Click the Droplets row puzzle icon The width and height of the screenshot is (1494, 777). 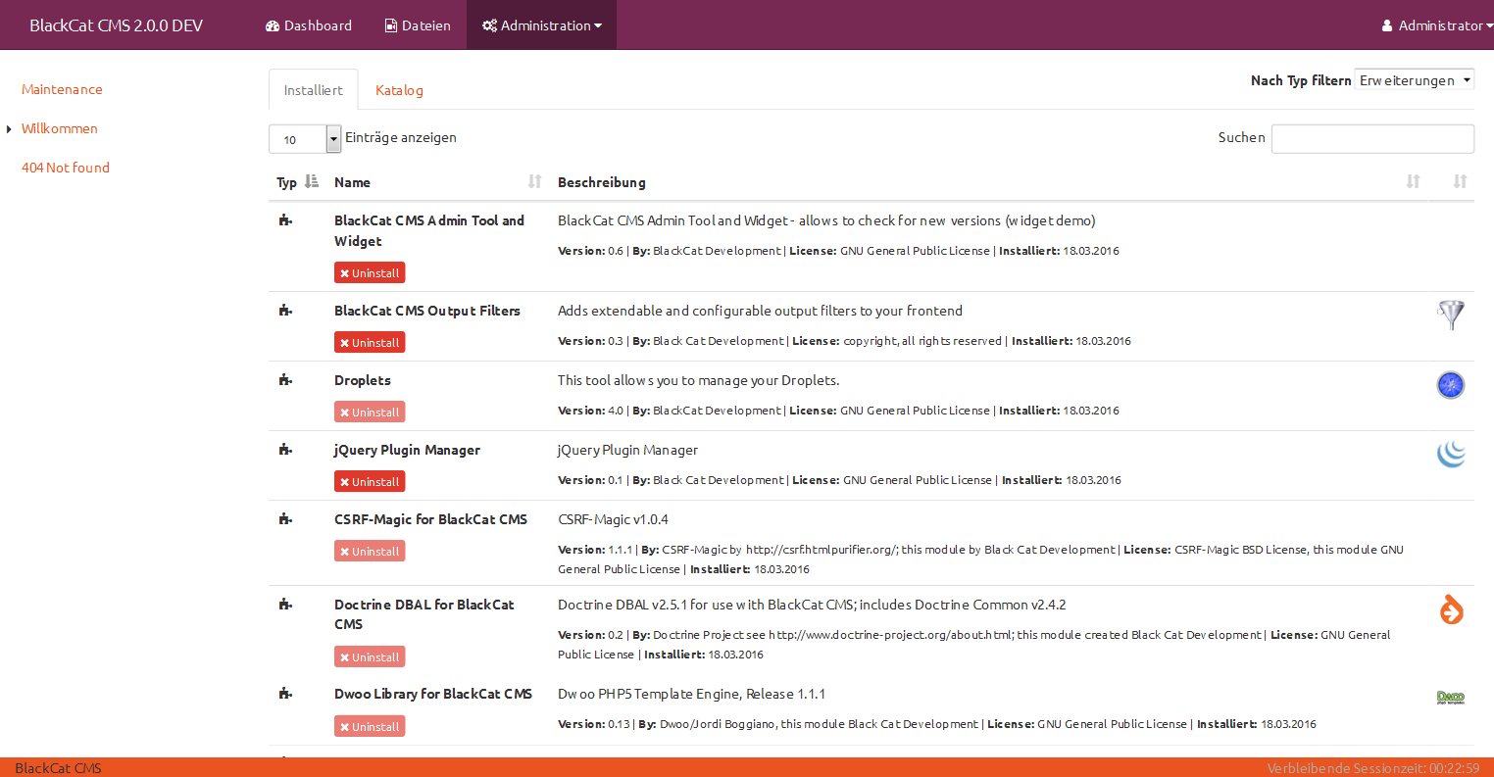pyautogui.click(x=285, y=380)
